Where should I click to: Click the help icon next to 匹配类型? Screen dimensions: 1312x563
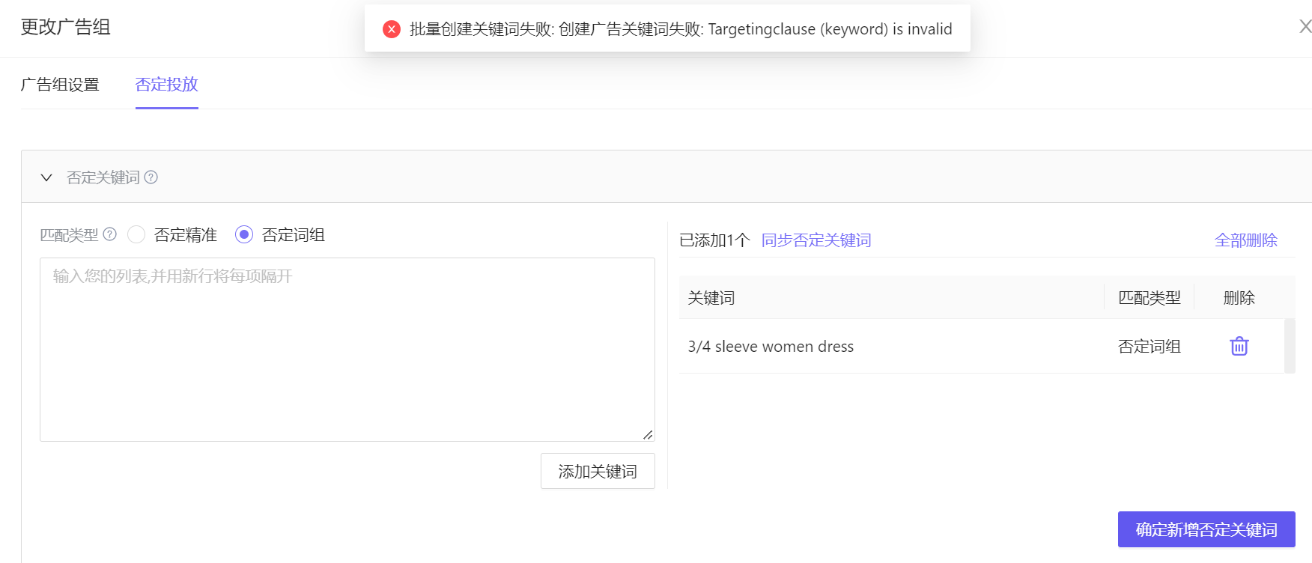tap(109, 234)
